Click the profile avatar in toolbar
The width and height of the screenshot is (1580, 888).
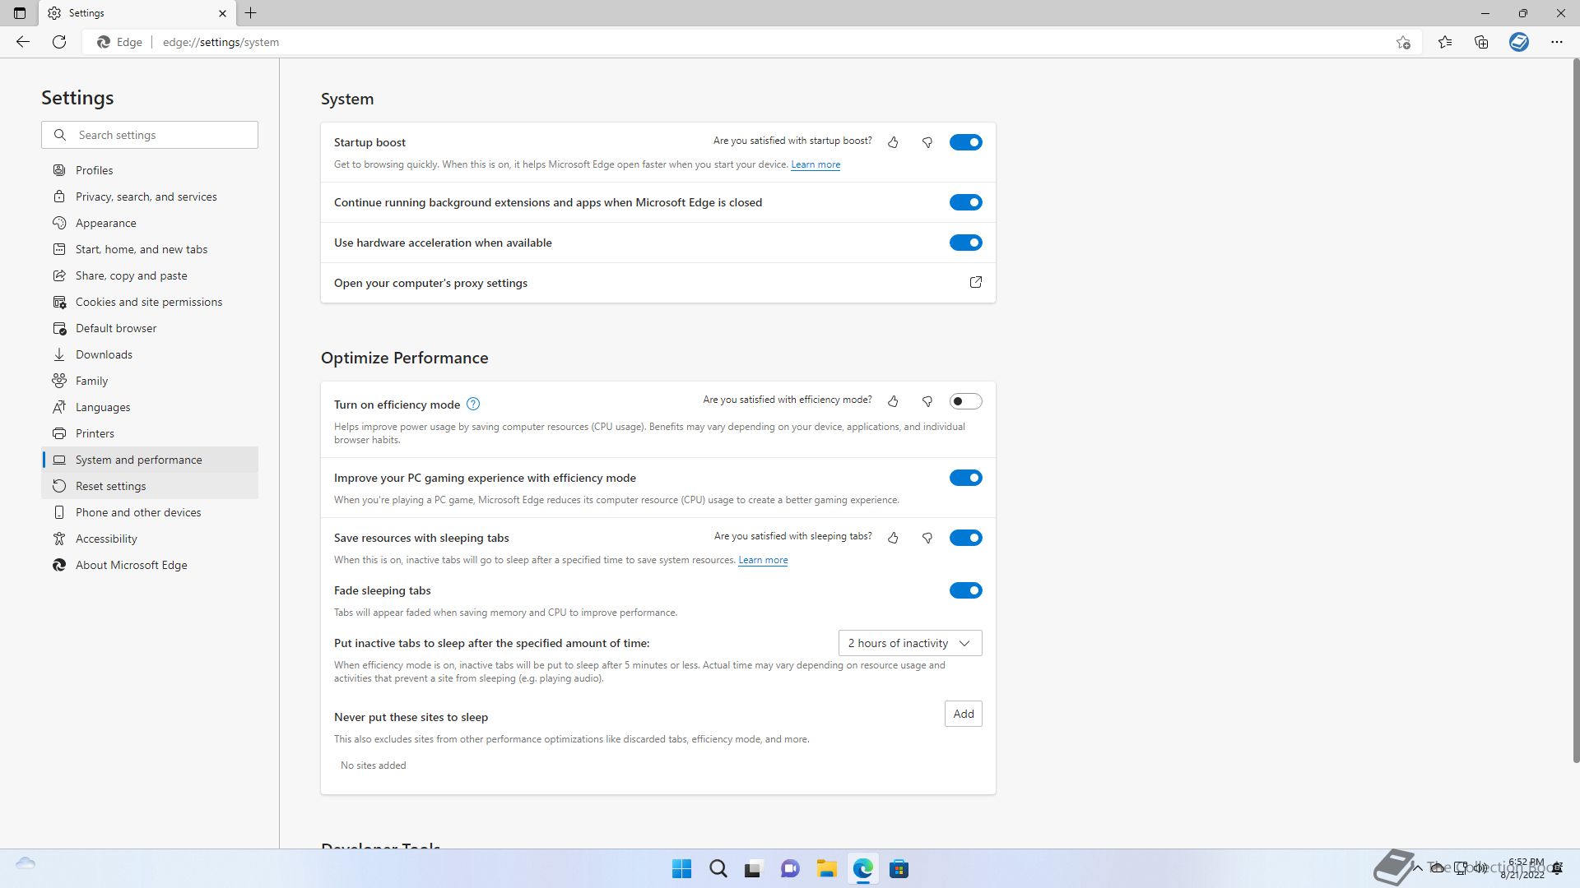pyautogui.click(x=1519, y=42)
